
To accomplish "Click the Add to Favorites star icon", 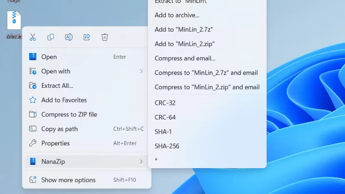I will tap(33, 100).
